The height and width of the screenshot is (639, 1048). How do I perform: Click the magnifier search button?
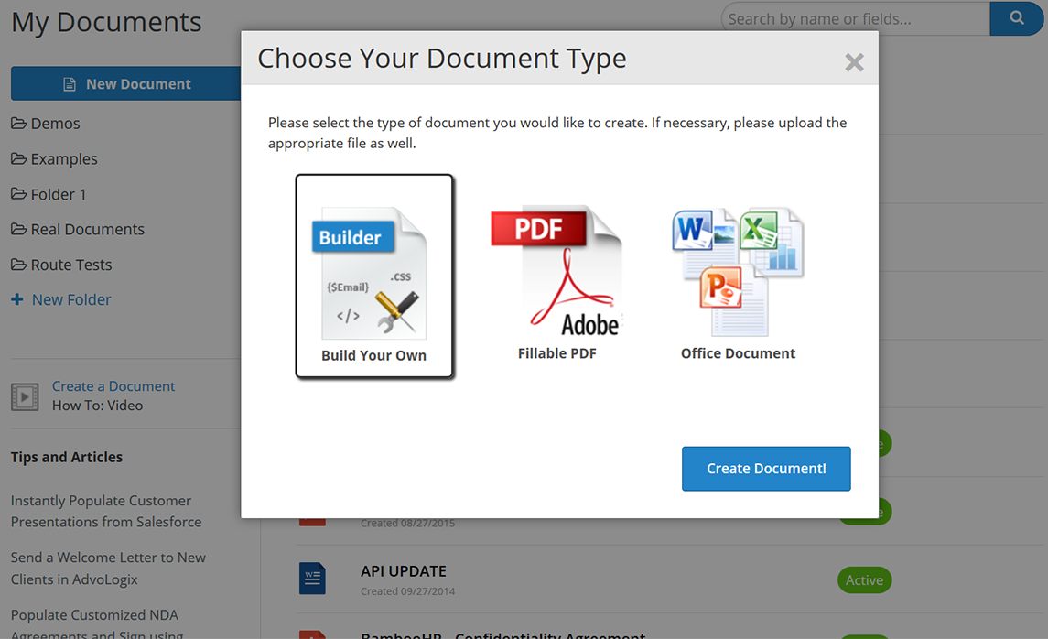click(x=1017, y=18)
